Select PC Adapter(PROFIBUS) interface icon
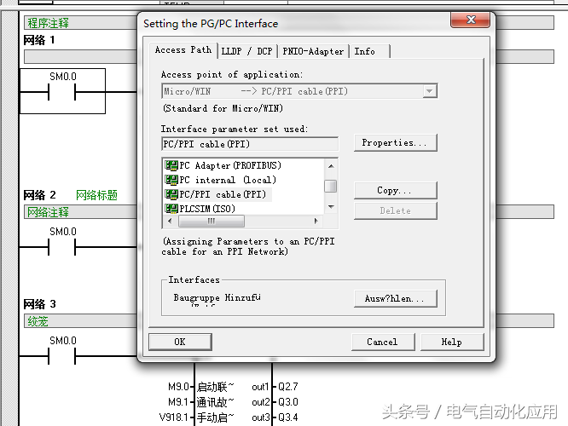The width and height of the screenshot is (568, 426). [x=171, y=165]
